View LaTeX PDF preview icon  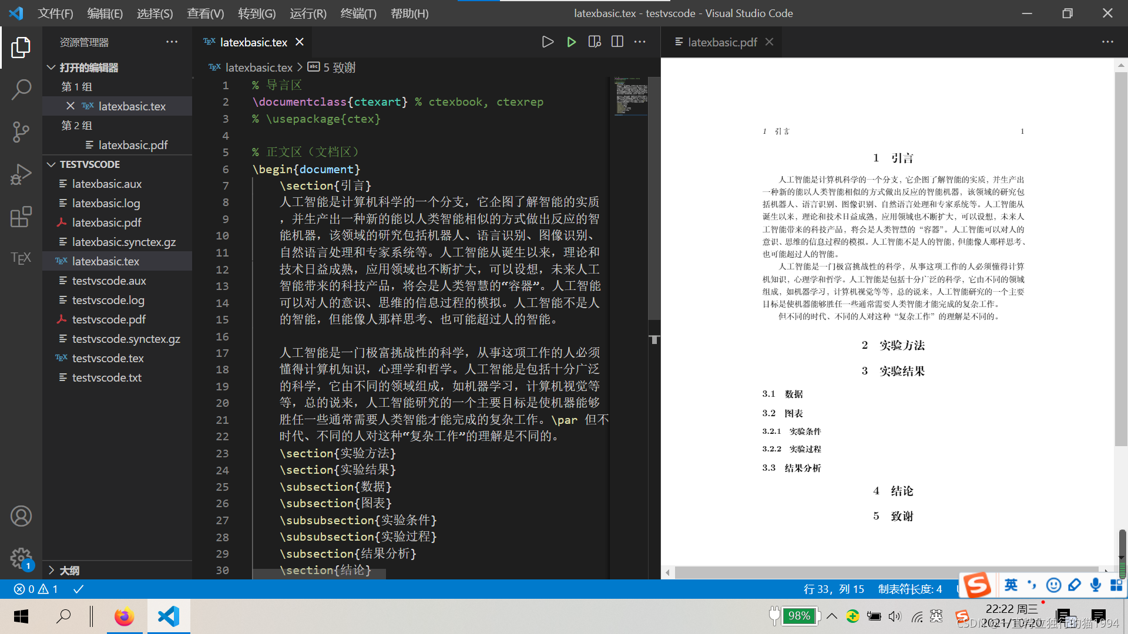point(595,42)
